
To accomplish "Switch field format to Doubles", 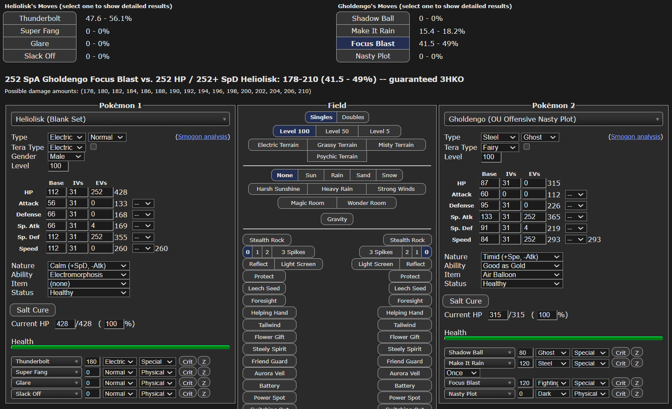I will tap(353, 117).
